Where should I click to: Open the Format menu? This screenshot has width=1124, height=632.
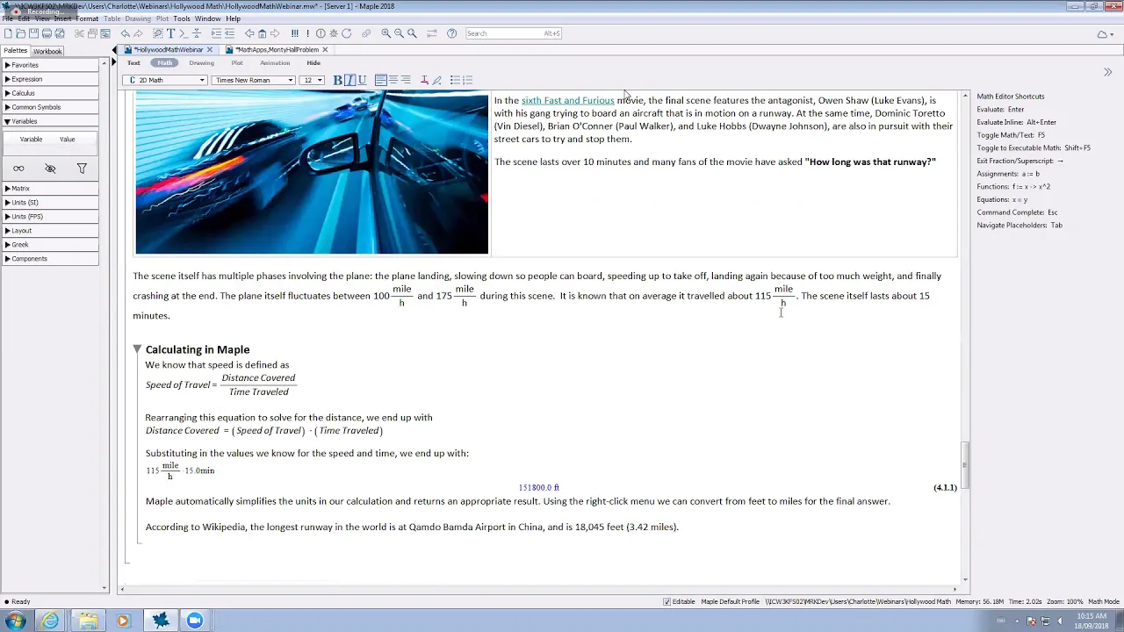click(x=87, y=18)
